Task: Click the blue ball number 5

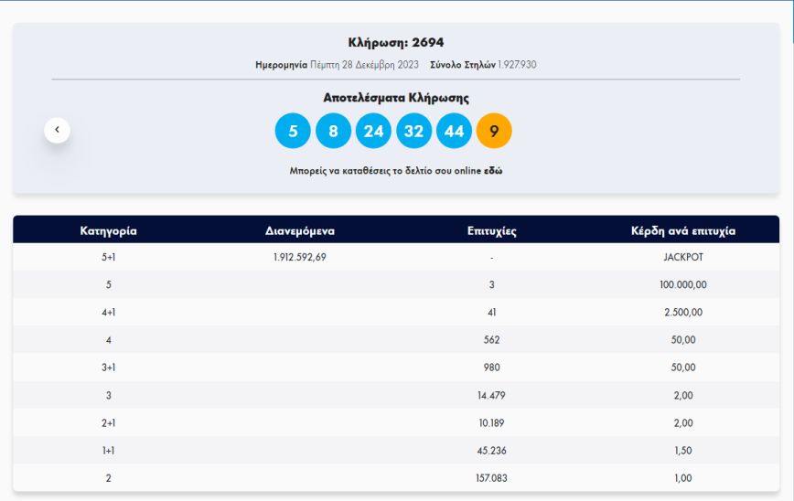Action: tap(293, 131)
